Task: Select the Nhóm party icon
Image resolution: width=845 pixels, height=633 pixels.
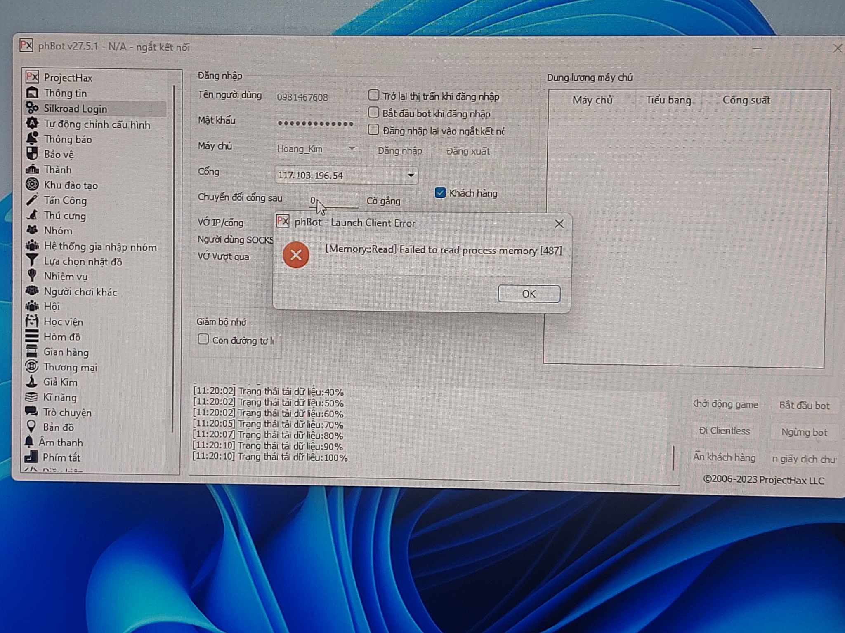Action: [32, 230]
